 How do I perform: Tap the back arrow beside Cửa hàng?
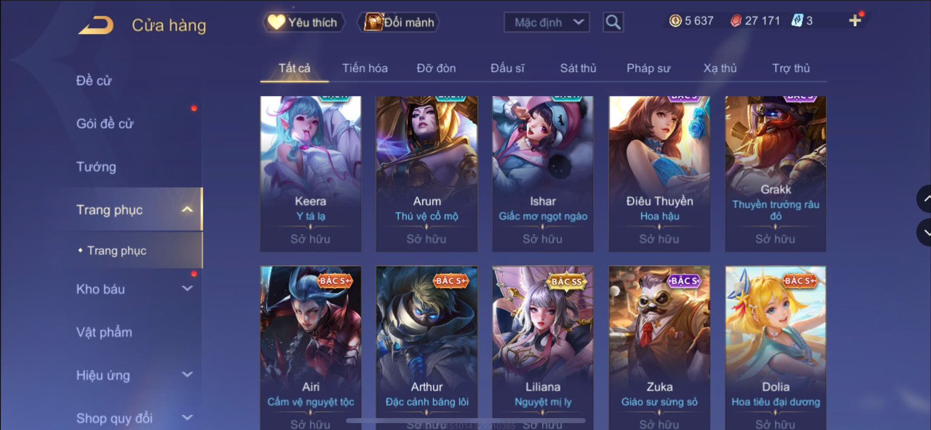point(96,25)
